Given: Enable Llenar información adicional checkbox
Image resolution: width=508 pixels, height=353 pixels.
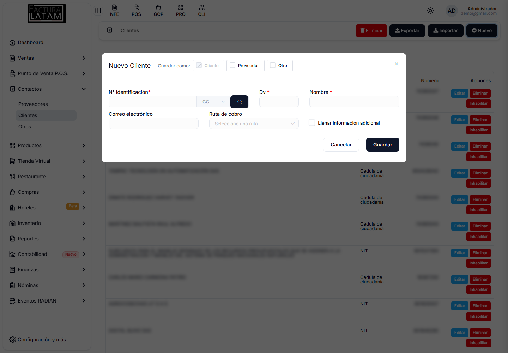Looking at the screenshot, I should pyautogui.click(x=312, y=123).
